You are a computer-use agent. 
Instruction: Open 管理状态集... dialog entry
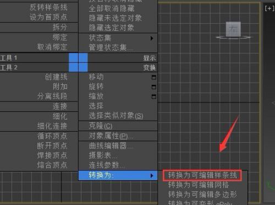point(111,48)
